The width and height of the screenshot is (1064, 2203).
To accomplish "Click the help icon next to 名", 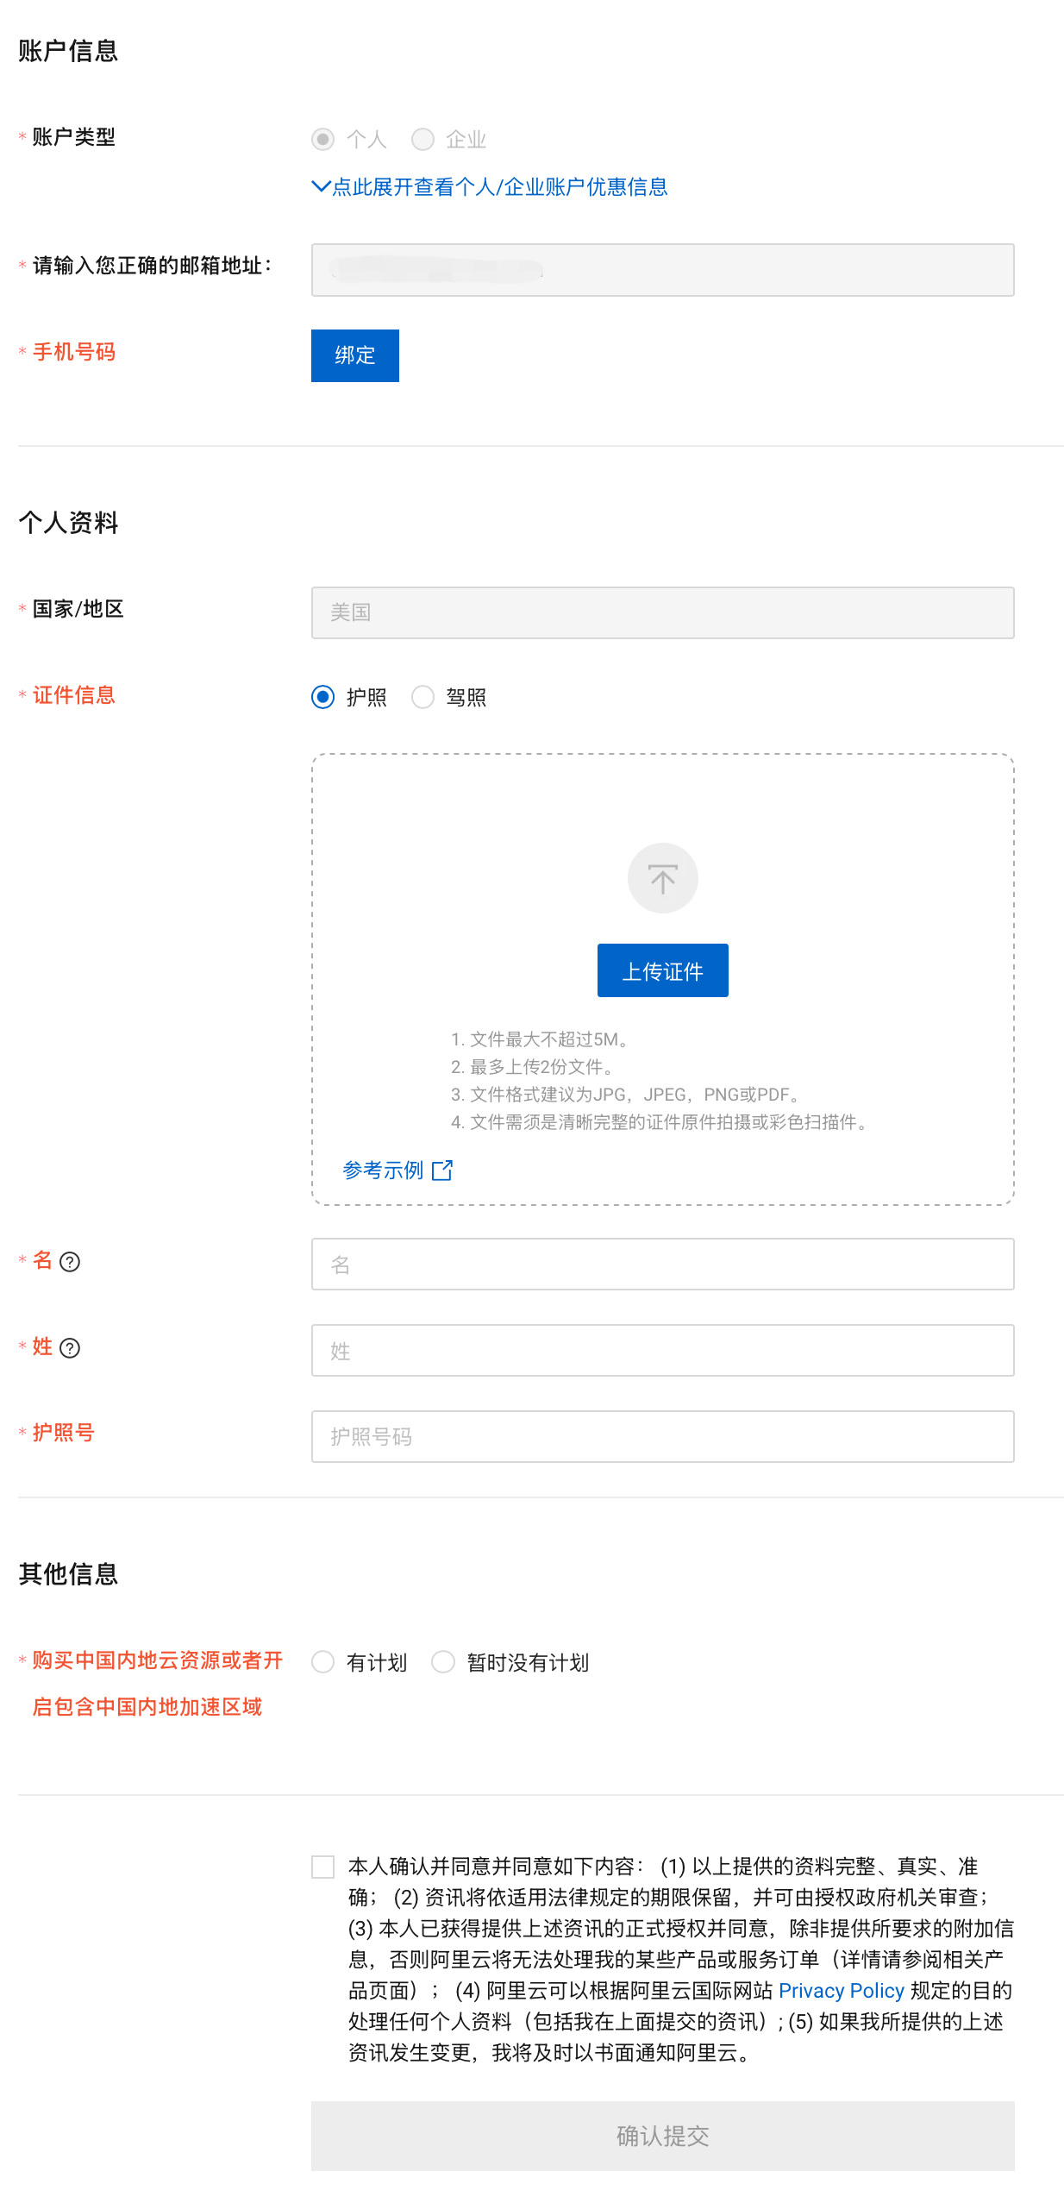I will pyautogui.click(x=70, y=1261).
